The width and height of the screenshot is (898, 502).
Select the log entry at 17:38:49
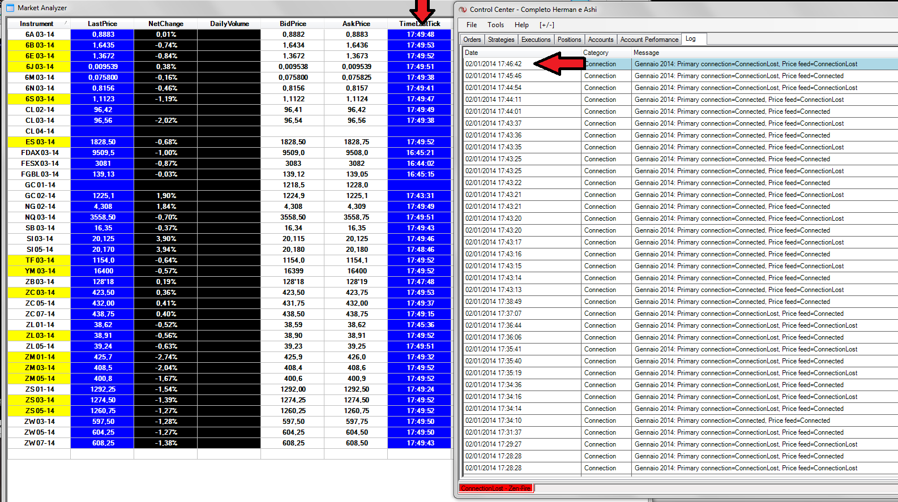point(681,302)
